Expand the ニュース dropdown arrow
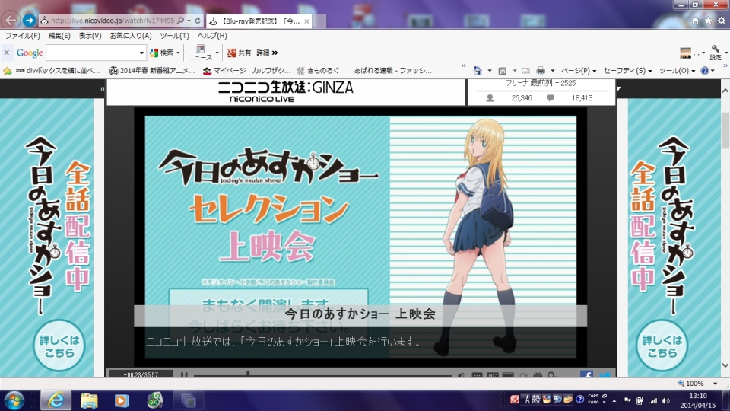This screenshot has width=730, height=411. 217,53
